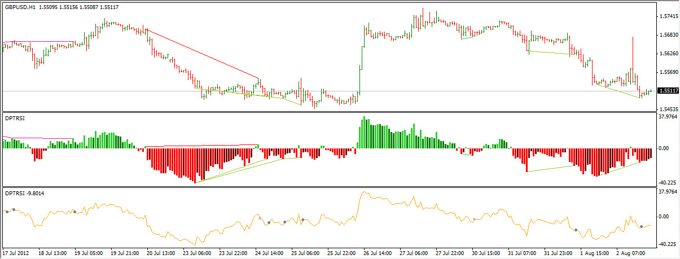Select the red descending trendline on price chart
Viewport: 680px width, 259px height.
pyautogui.click(x=203, y=54)
